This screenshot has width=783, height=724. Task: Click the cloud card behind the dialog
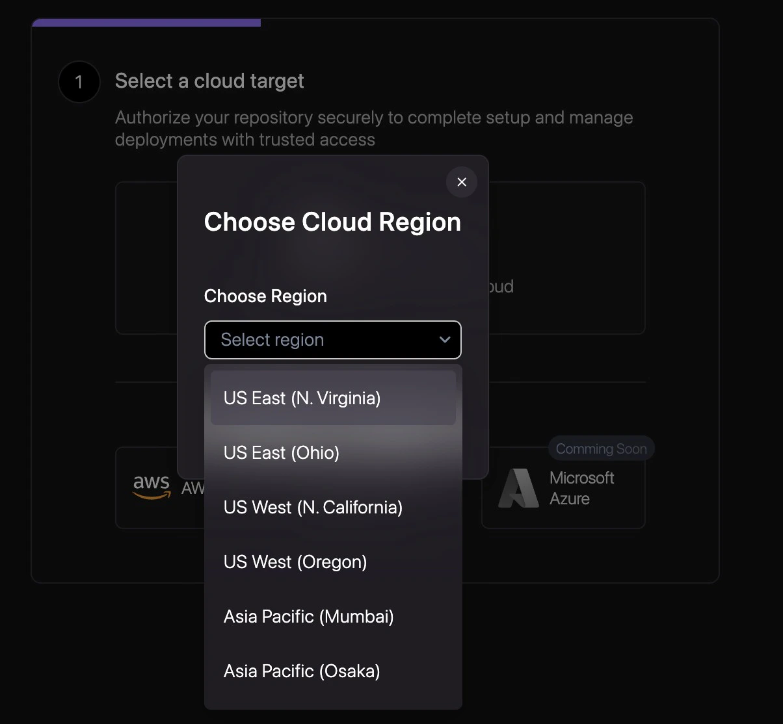tap(566, 258)
